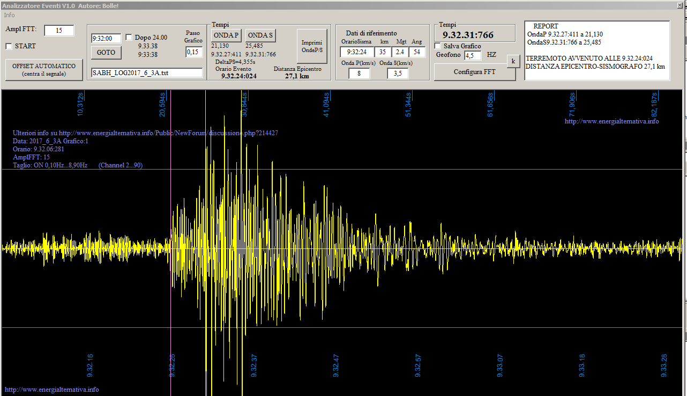Click Onda S(km/s) field showing 3,5
Image resolution: width=687 pixels, height=396 pixels.
[398, 74]
